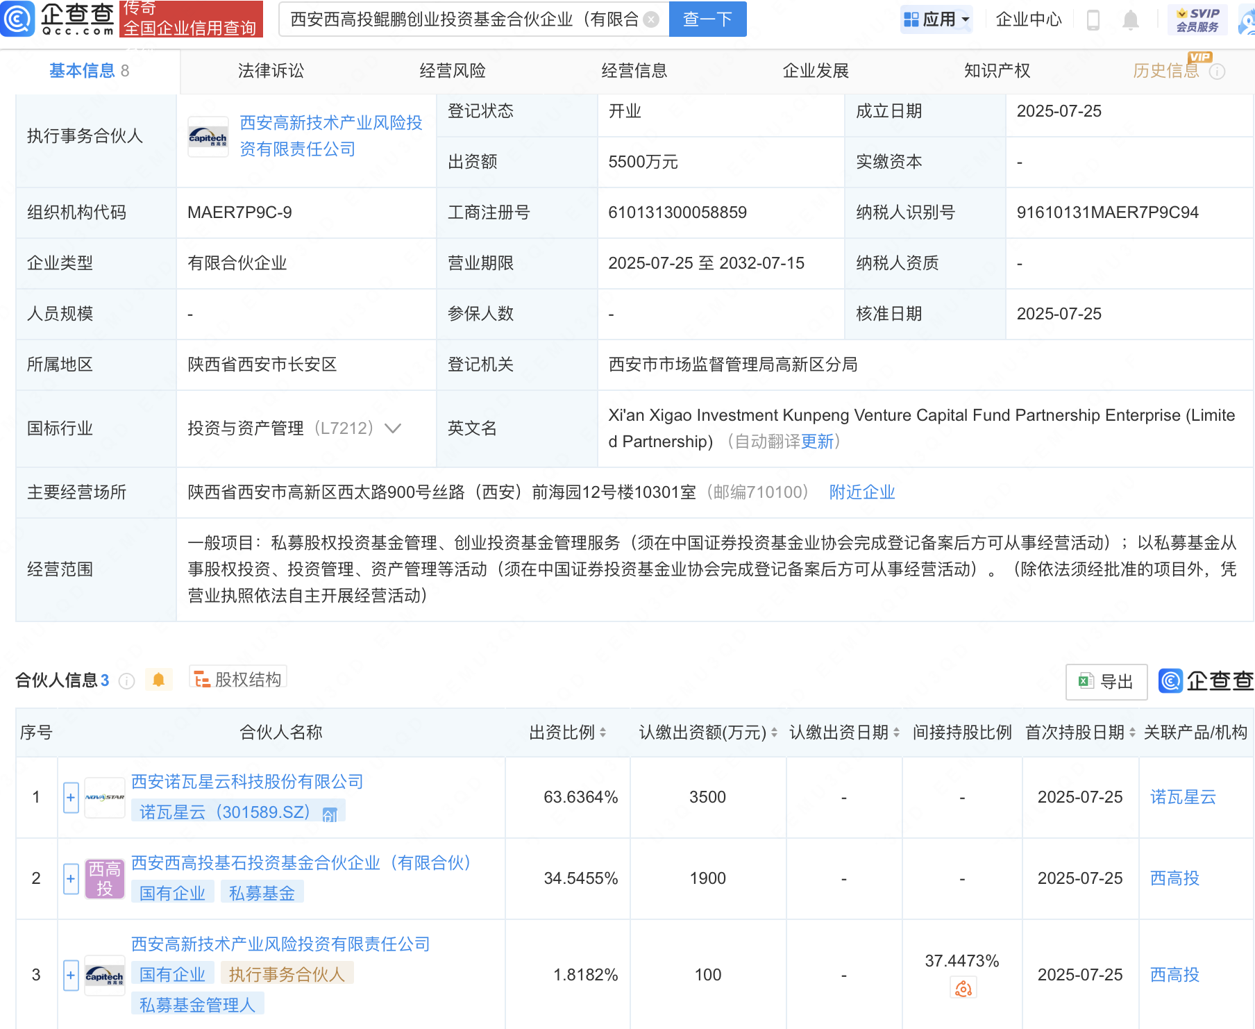Screen dimensions: 1255x1029
Task: Click 执行事务合伙人 tag in row 3
Action: pos(287,975)
